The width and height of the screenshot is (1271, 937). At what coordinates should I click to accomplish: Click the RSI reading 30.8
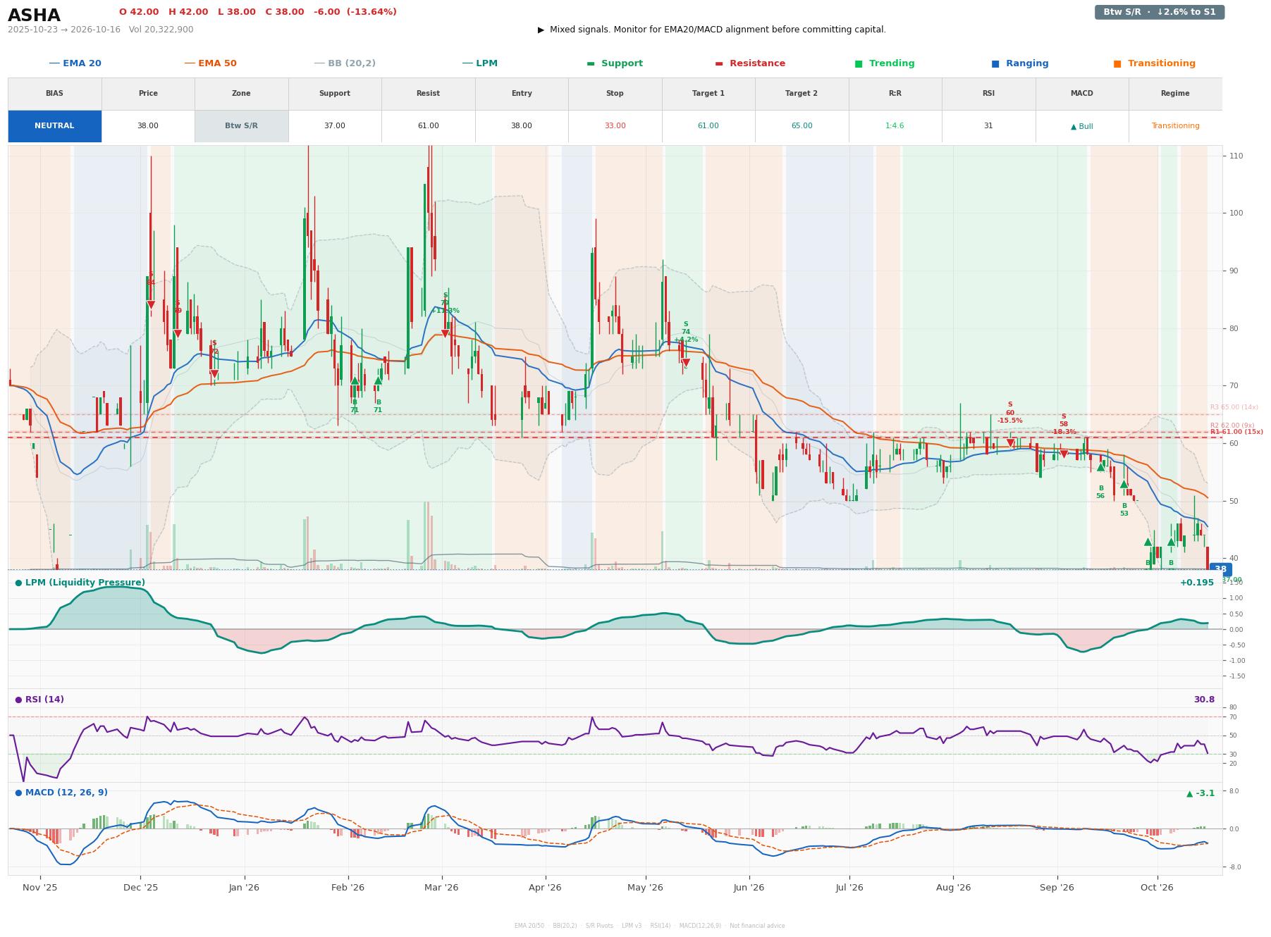1204,700
